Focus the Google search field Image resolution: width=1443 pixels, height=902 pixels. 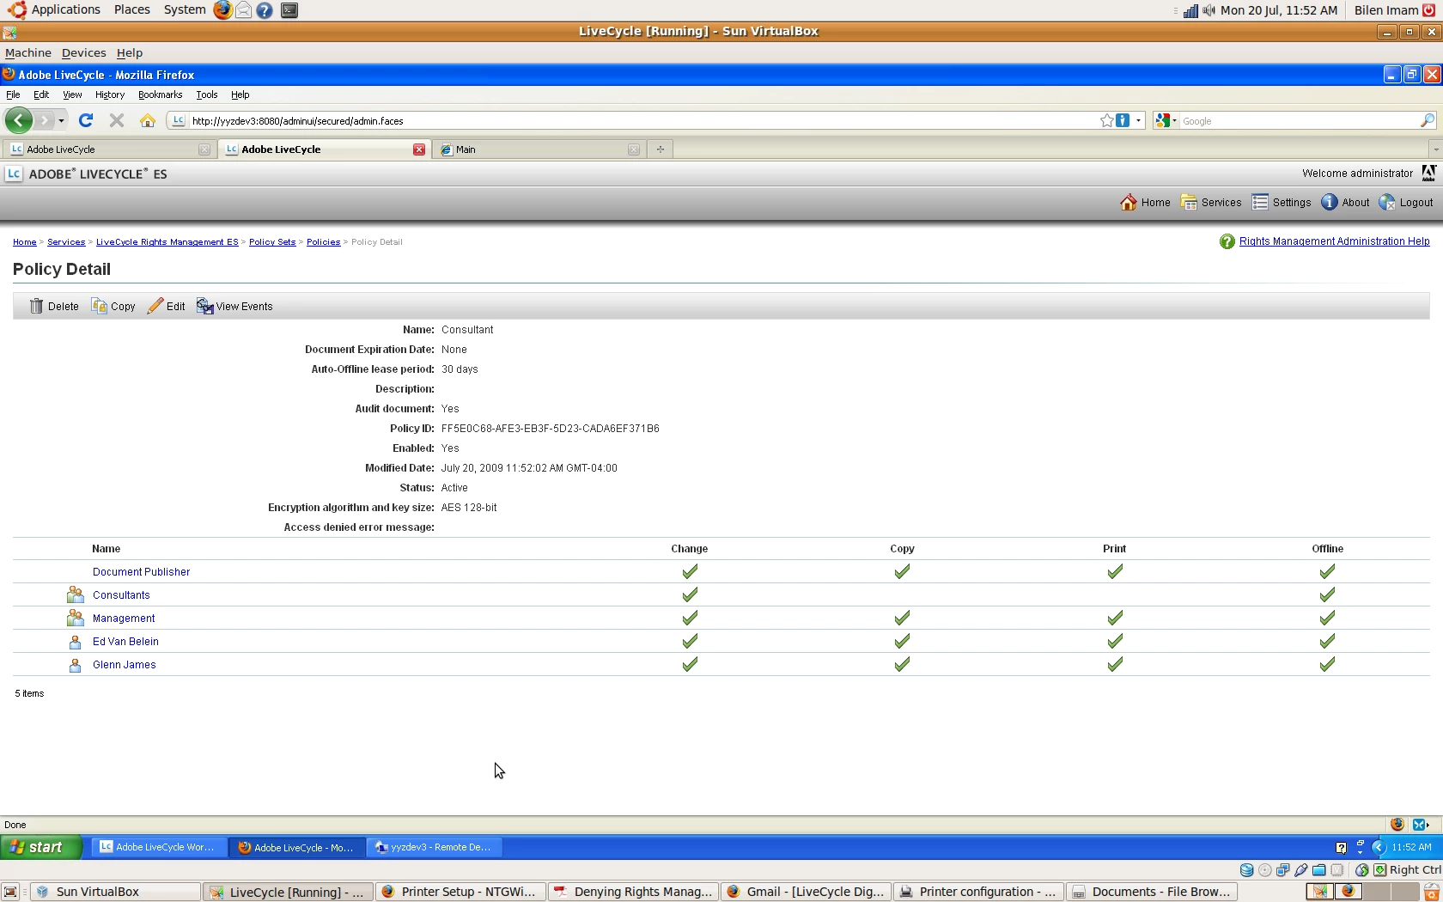pos(1299,121)
